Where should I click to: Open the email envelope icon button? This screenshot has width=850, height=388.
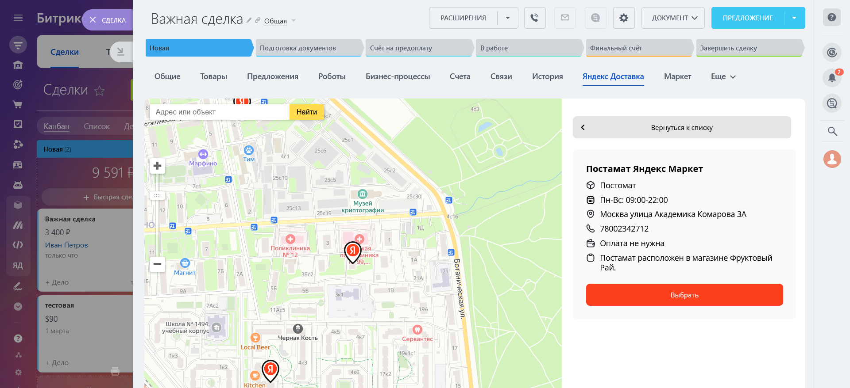point(565,18)
